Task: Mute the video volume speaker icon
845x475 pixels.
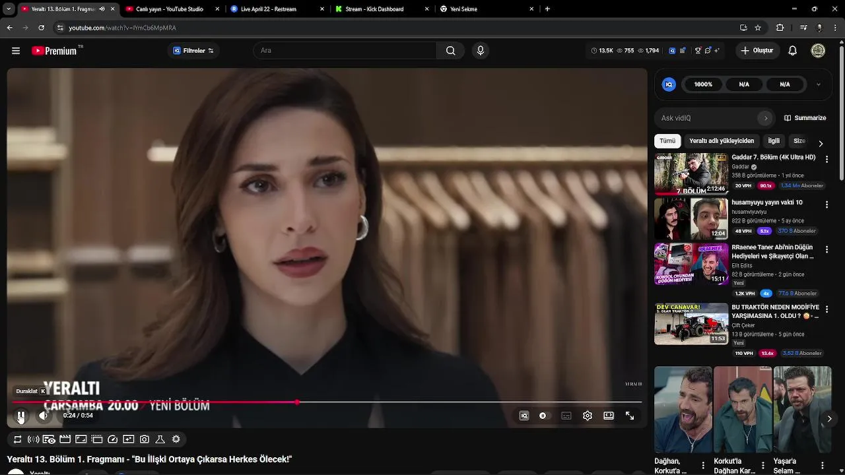Action: coord(44,416)
